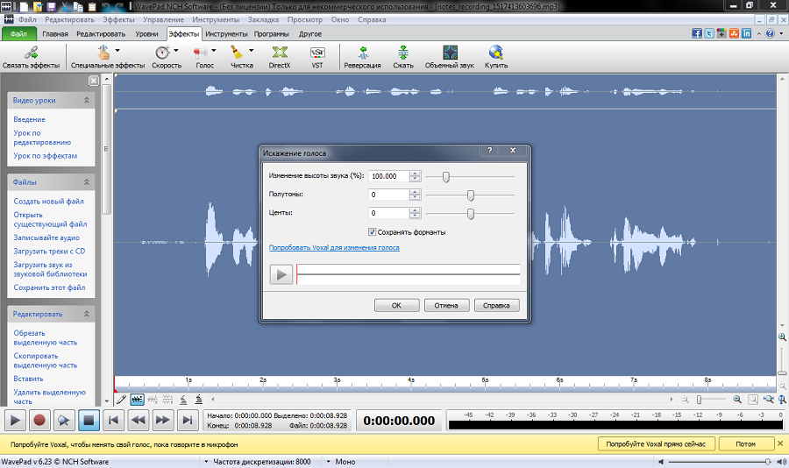Click Сохранить этот файл link
Image resolution: width=789 pixels, height=468 pixels.
[x=49, y=287]
